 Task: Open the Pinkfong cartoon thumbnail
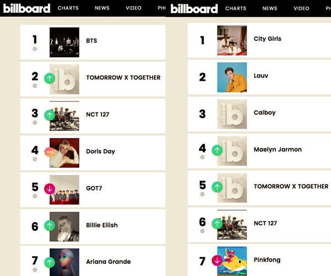(x=232, y=261)
